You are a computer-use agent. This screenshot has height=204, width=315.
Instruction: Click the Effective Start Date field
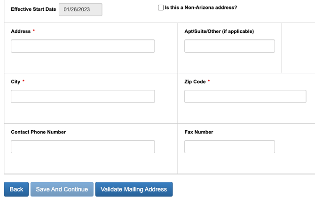click(80, 9)
